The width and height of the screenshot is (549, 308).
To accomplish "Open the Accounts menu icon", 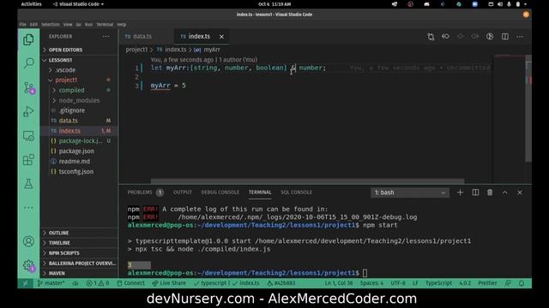I will (28, 241).
